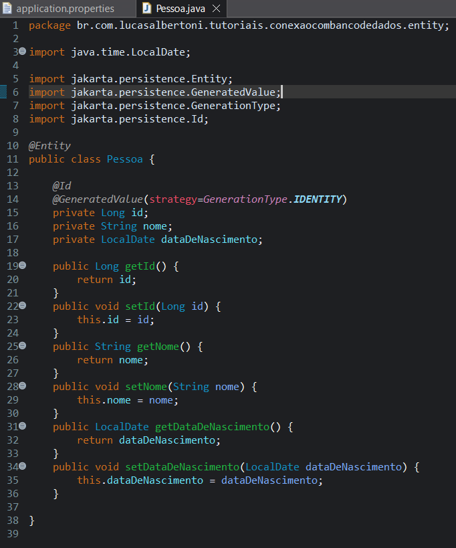Click line number 11 in the gutter
The width and height of the screenshot is (456, 548).
tap(12, 159)
